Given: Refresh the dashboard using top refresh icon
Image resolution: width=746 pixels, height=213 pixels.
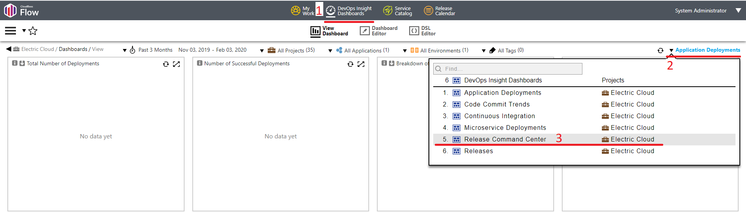Looking at the screenshot, I should tap(661, 51).
